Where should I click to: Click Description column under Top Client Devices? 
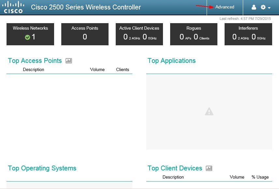[173, 177]
